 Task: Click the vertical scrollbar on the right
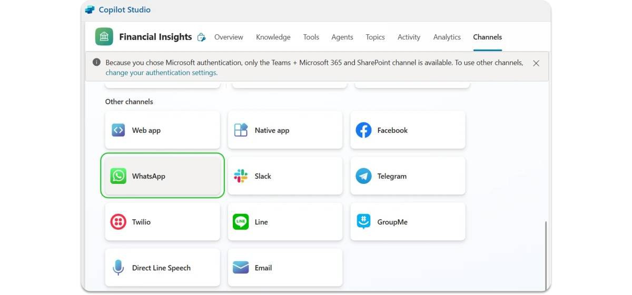(546, 253)
